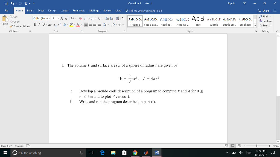280x157 pixels.
Task: Open the Mailings ribbon tab
Action: 94,10
